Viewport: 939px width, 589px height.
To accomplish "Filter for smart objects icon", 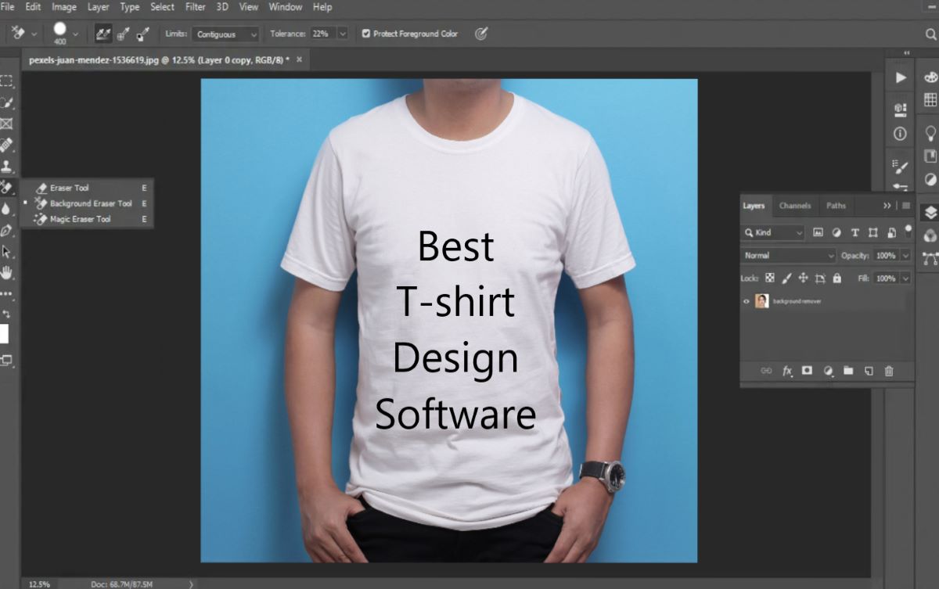I will [890, 232].
